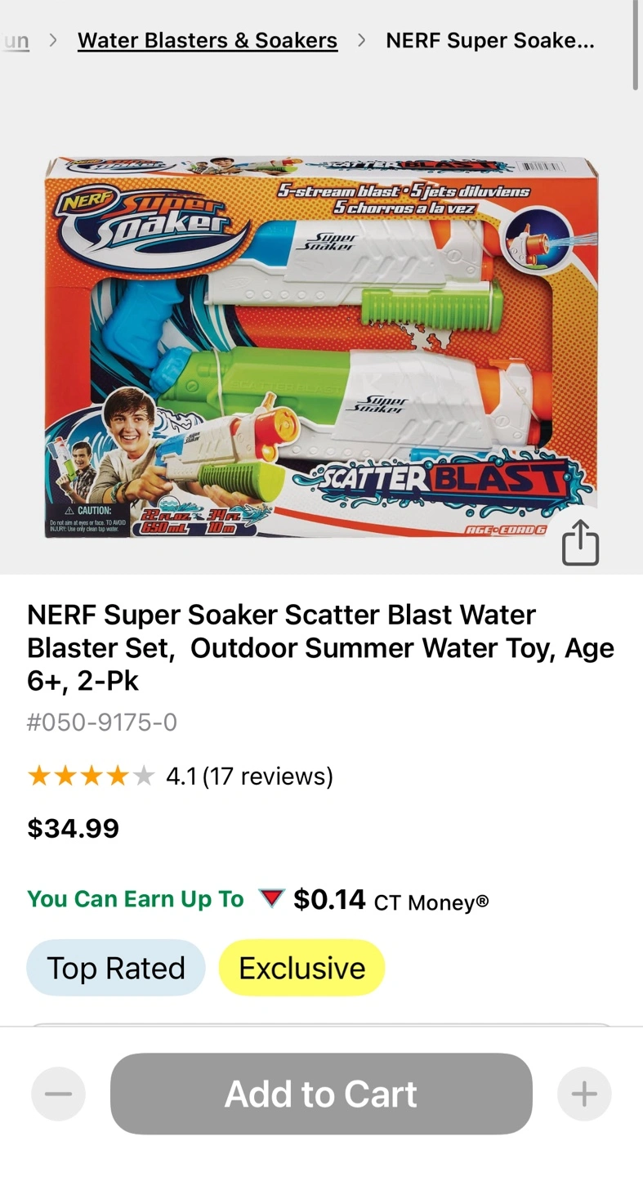Click the $0.14 CT Money amount

pos(329,899)
